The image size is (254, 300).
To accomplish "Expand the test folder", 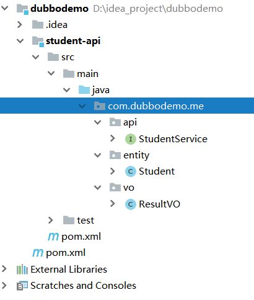I will [x=51, y=220].
